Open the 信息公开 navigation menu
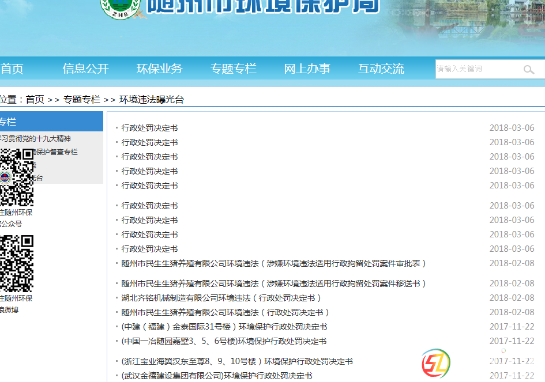The image size is (545, 382). [x=85, y=69]
